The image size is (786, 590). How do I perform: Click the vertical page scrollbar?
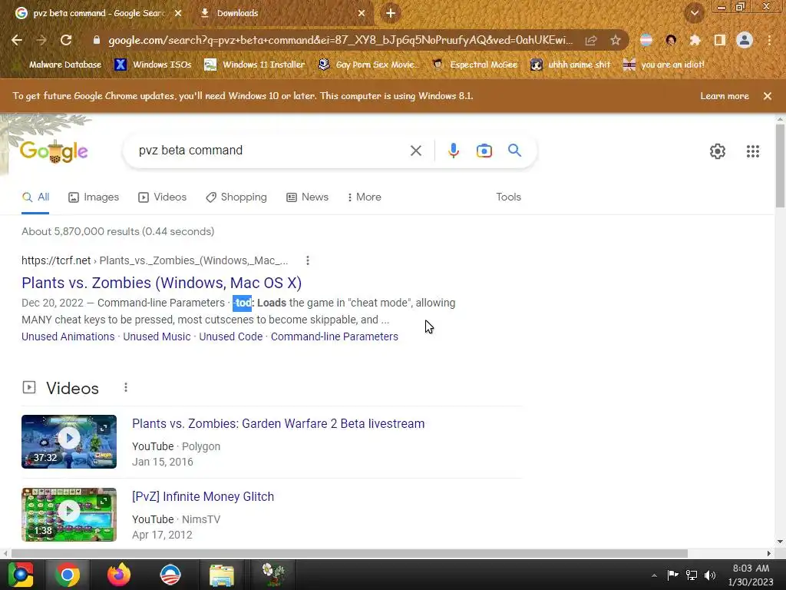[x=780, y=166]
